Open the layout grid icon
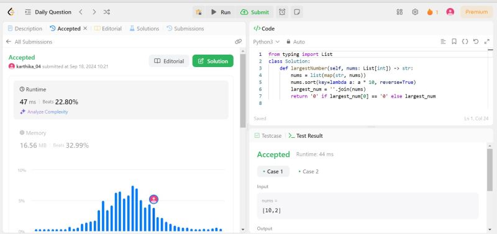 tap(399, 12)
